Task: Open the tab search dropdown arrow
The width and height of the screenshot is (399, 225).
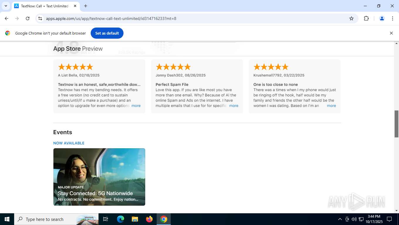Action: pos(6,6)
